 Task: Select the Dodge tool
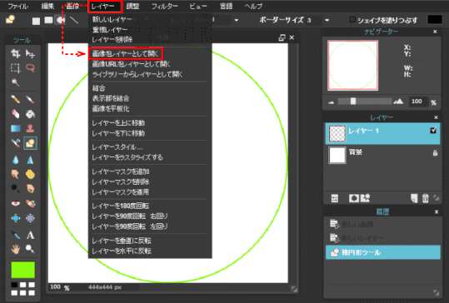click(x=16, y=189)
